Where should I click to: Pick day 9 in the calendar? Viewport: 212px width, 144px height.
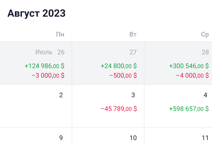point(61,138)
